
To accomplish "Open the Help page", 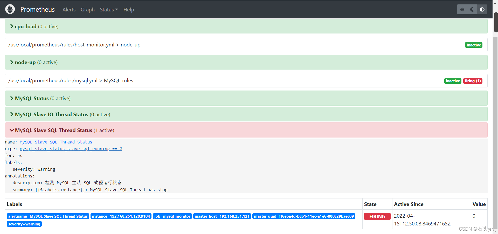I will point(129,10).
